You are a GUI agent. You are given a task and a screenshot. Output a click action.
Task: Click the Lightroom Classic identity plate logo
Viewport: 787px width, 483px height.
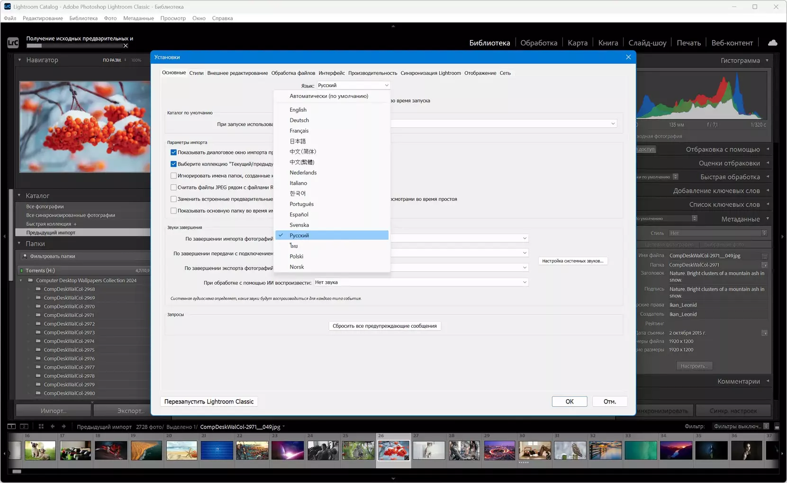pyautogui.click(x=13, y=43)
